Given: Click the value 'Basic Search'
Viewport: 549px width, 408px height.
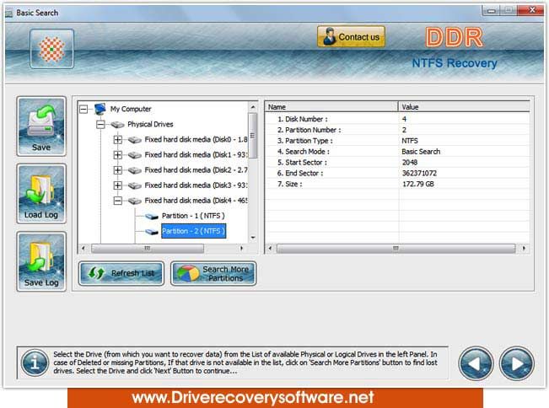Looking at the screenshot, I should 421,152.
